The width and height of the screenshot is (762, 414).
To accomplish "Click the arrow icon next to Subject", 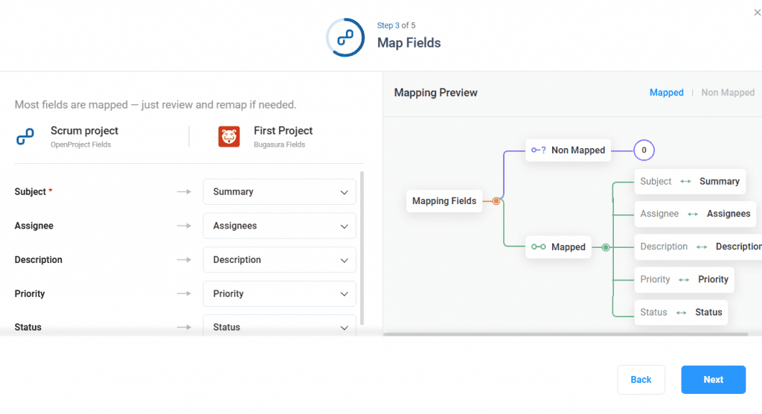I will click(x=184, y=192).
